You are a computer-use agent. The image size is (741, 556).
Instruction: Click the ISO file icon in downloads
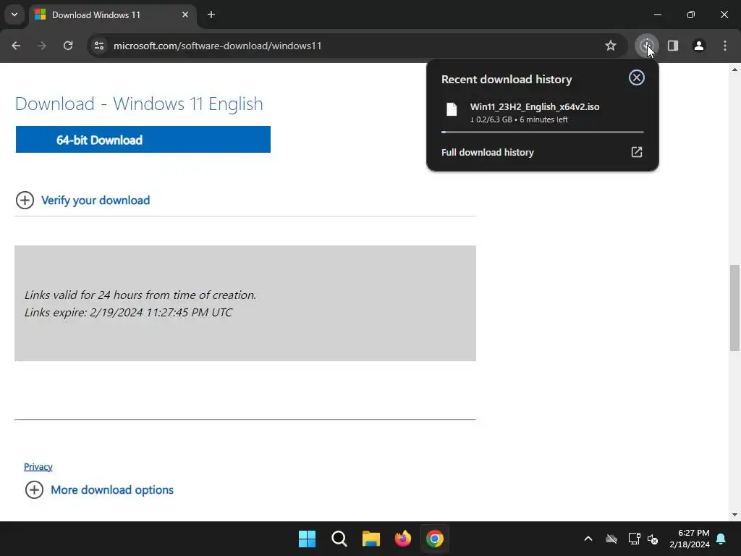pyautogui.click(x=452, y=110)
